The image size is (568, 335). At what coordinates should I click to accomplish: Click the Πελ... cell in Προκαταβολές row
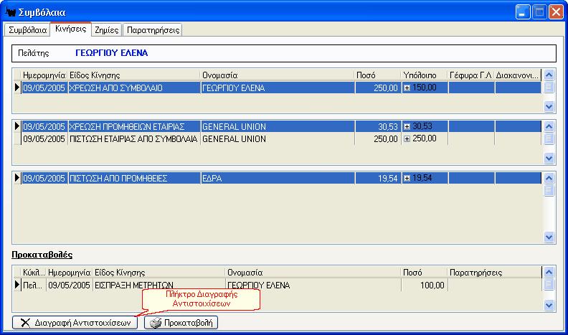pyautogui.click(x=34, y=285)
